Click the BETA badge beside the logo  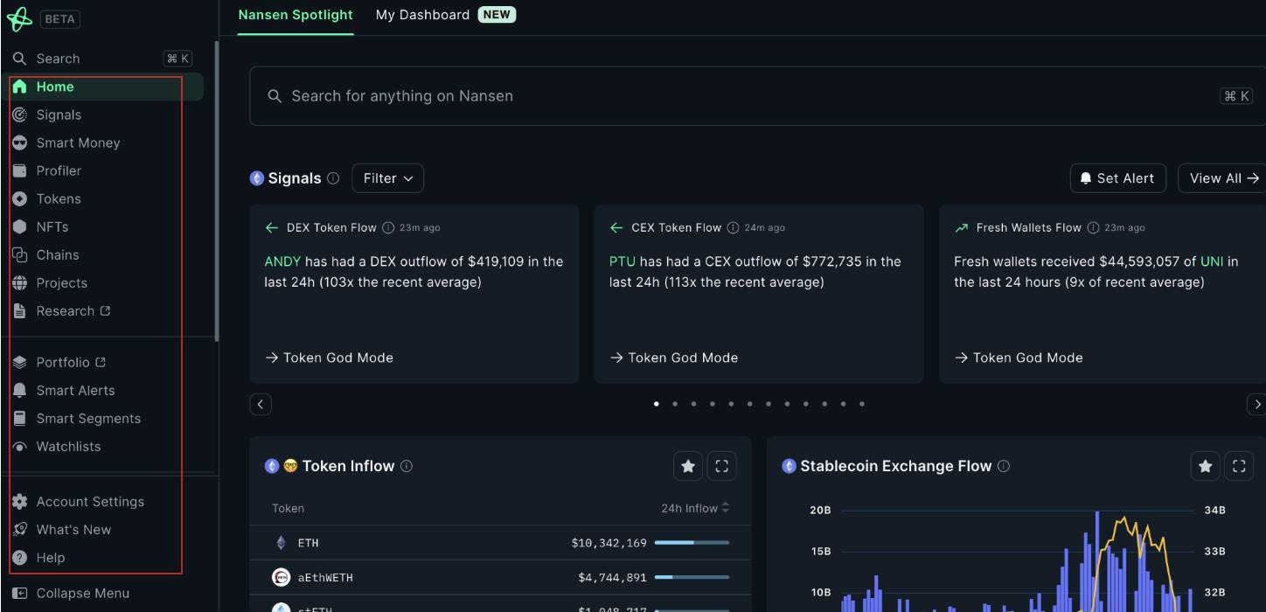coord(59,19)
